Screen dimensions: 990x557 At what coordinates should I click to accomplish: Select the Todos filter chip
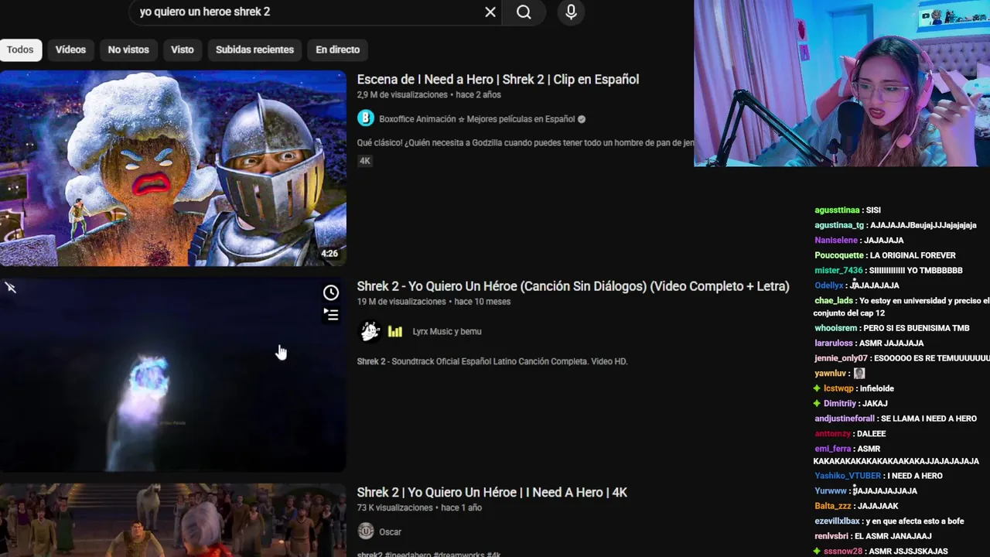(20, 50)
